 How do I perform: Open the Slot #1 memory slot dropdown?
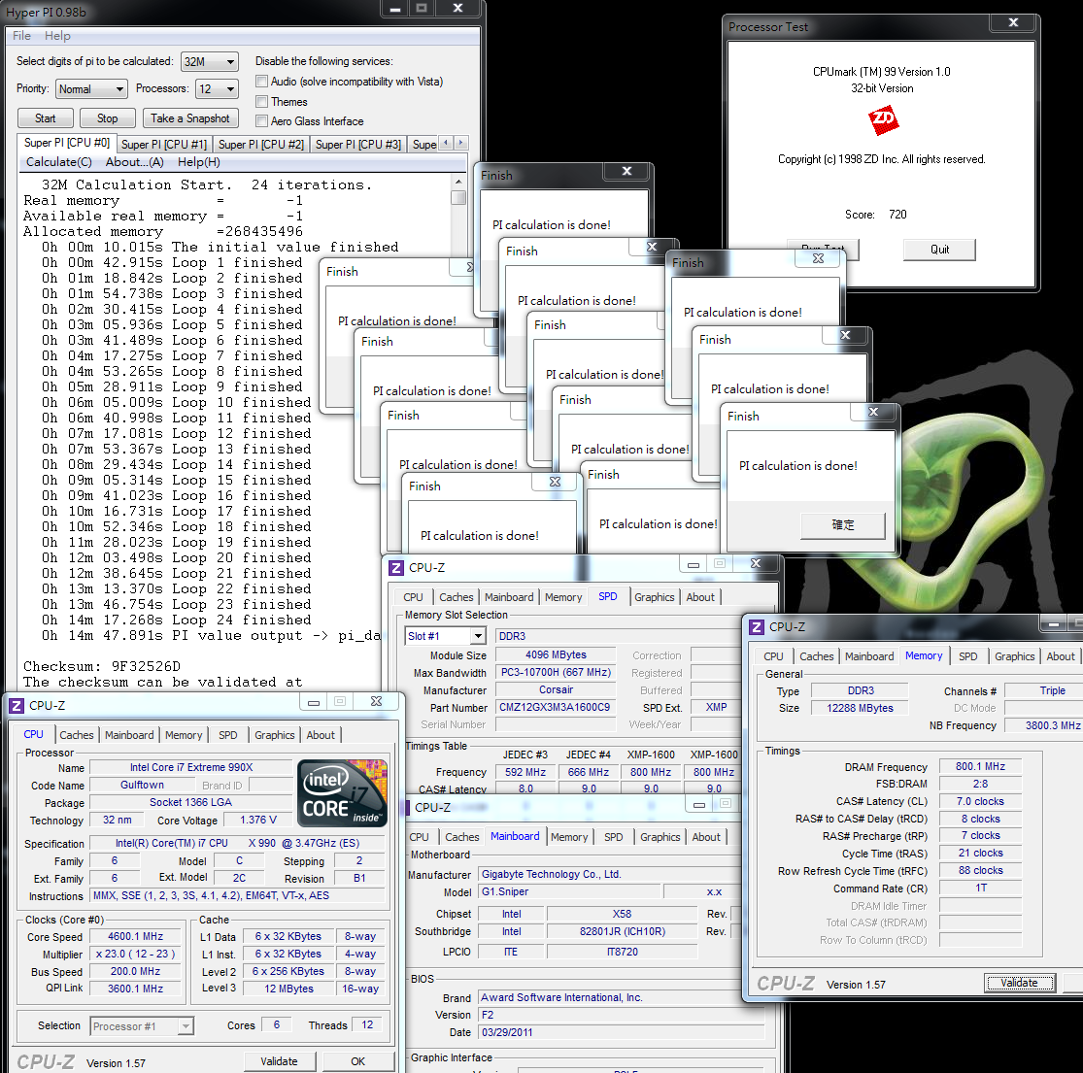pyautogui.click(x=446, y=636)
